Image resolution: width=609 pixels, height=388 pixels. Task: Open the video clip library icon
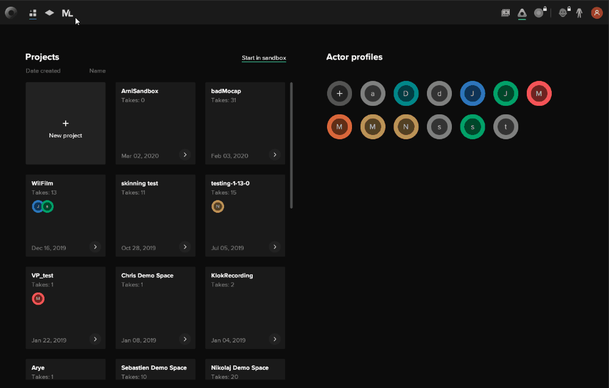(505, 13)
